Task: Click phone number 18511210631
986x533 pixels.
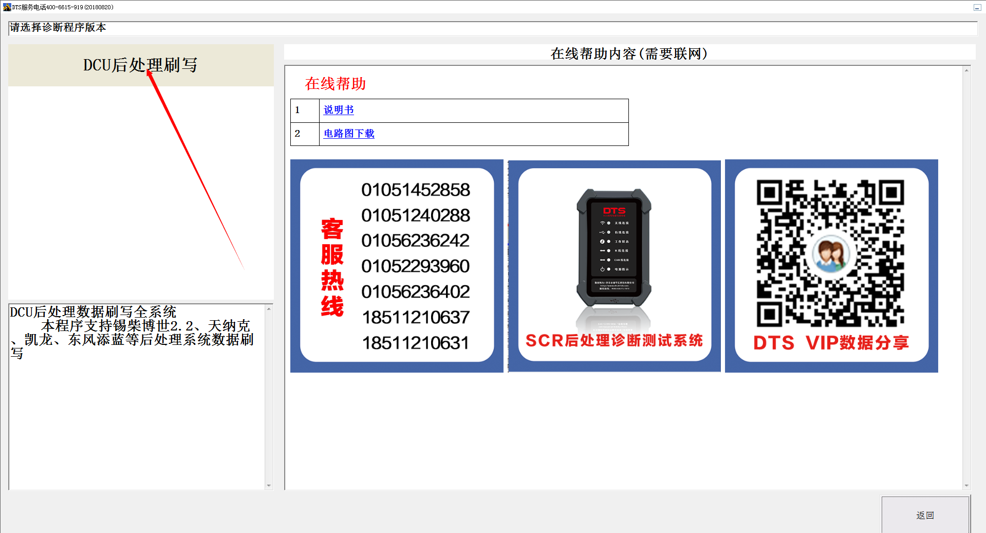Action: tap(415, 343)
